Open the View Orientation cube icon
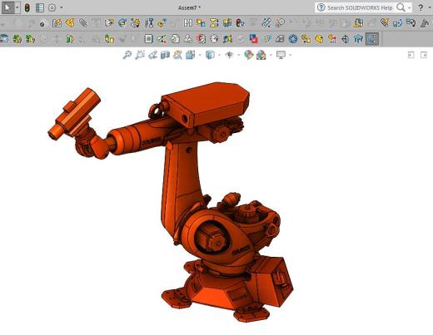 point(191,55)
